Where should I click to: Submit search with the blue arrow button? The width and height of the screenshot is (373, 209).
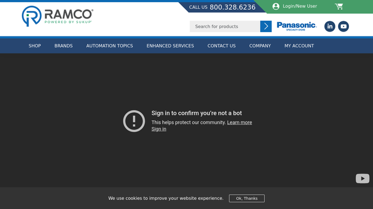tap(266, 26)
